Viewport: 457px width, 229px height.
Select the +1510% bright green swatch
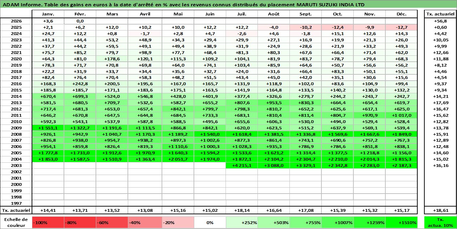(x=401, y=222)
